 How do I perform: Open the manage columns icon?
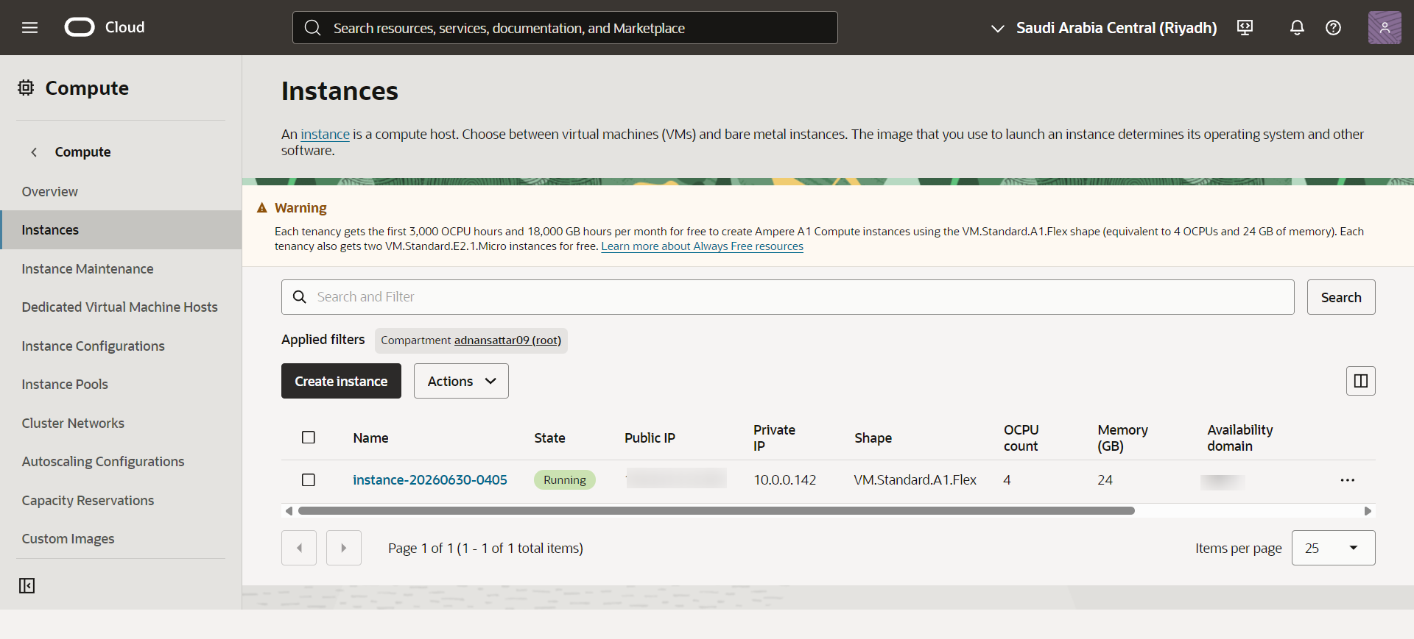[x=1360, y=381]
